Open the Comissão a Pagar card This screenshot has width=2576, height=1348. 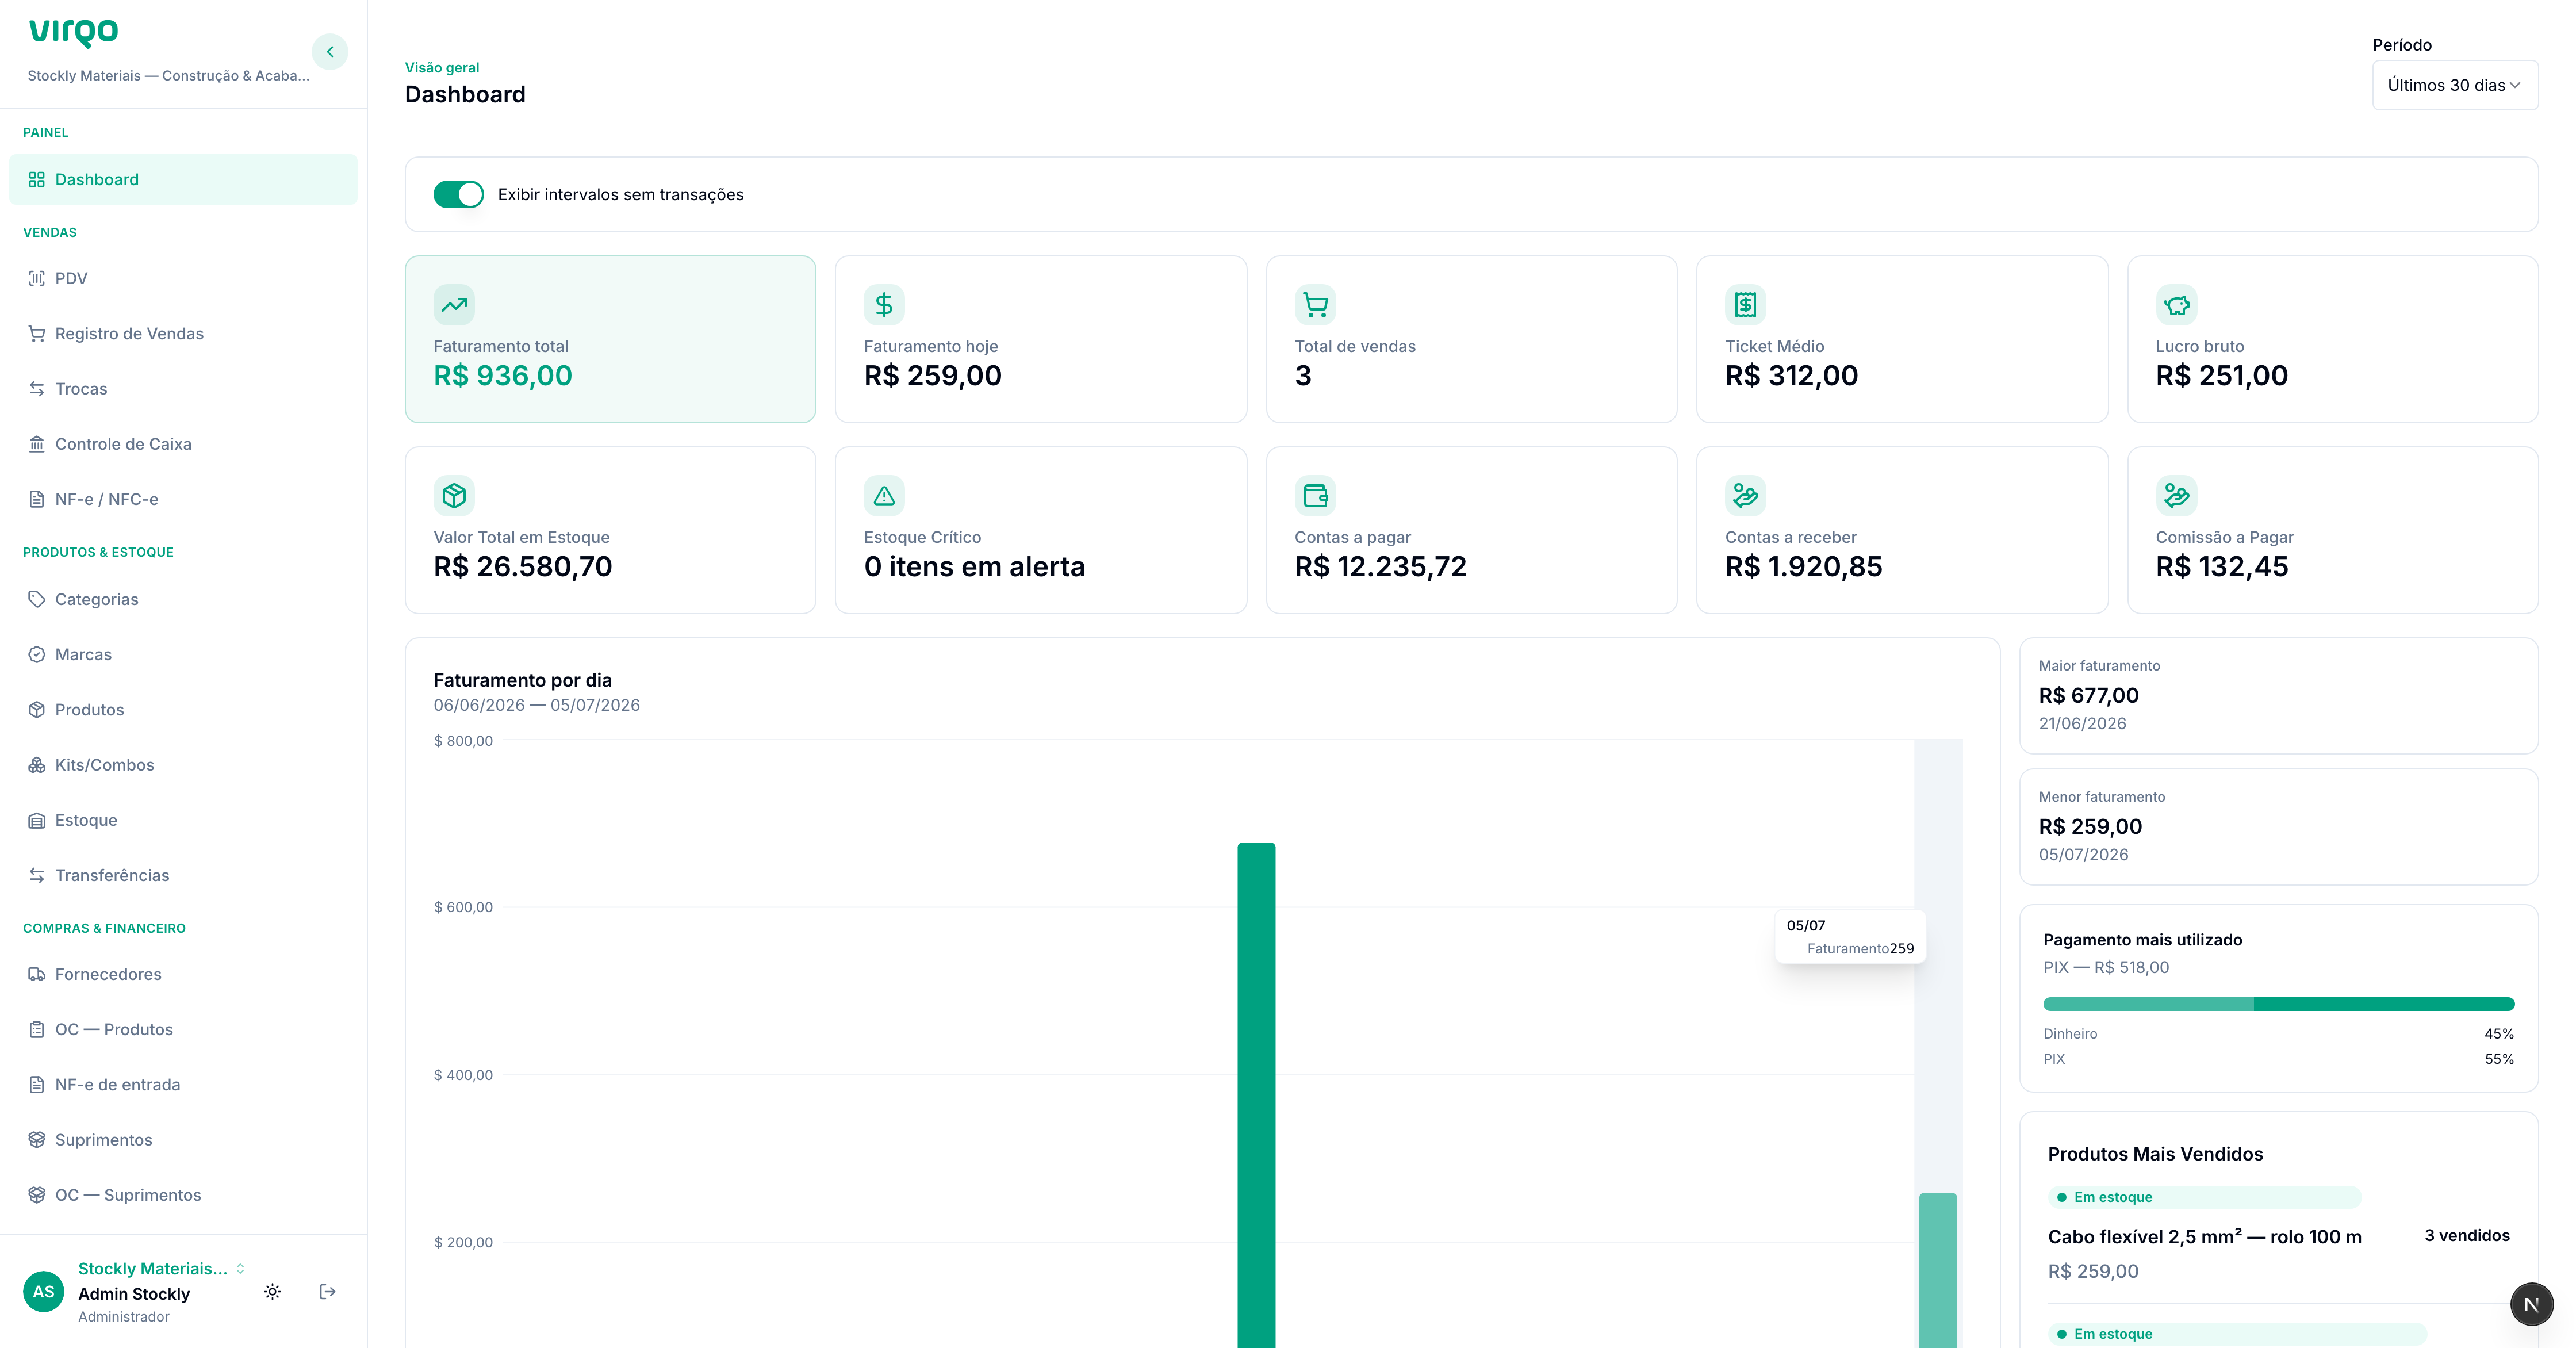click(x=2332, y=530)
